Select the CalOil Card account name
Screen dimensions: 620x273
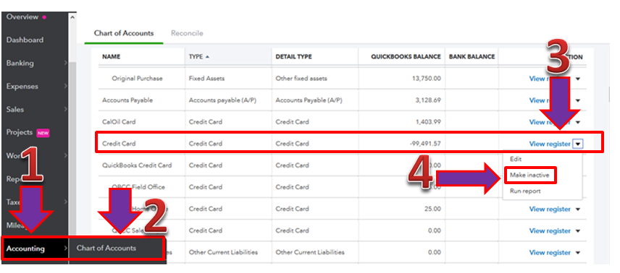tap(119, 122)
